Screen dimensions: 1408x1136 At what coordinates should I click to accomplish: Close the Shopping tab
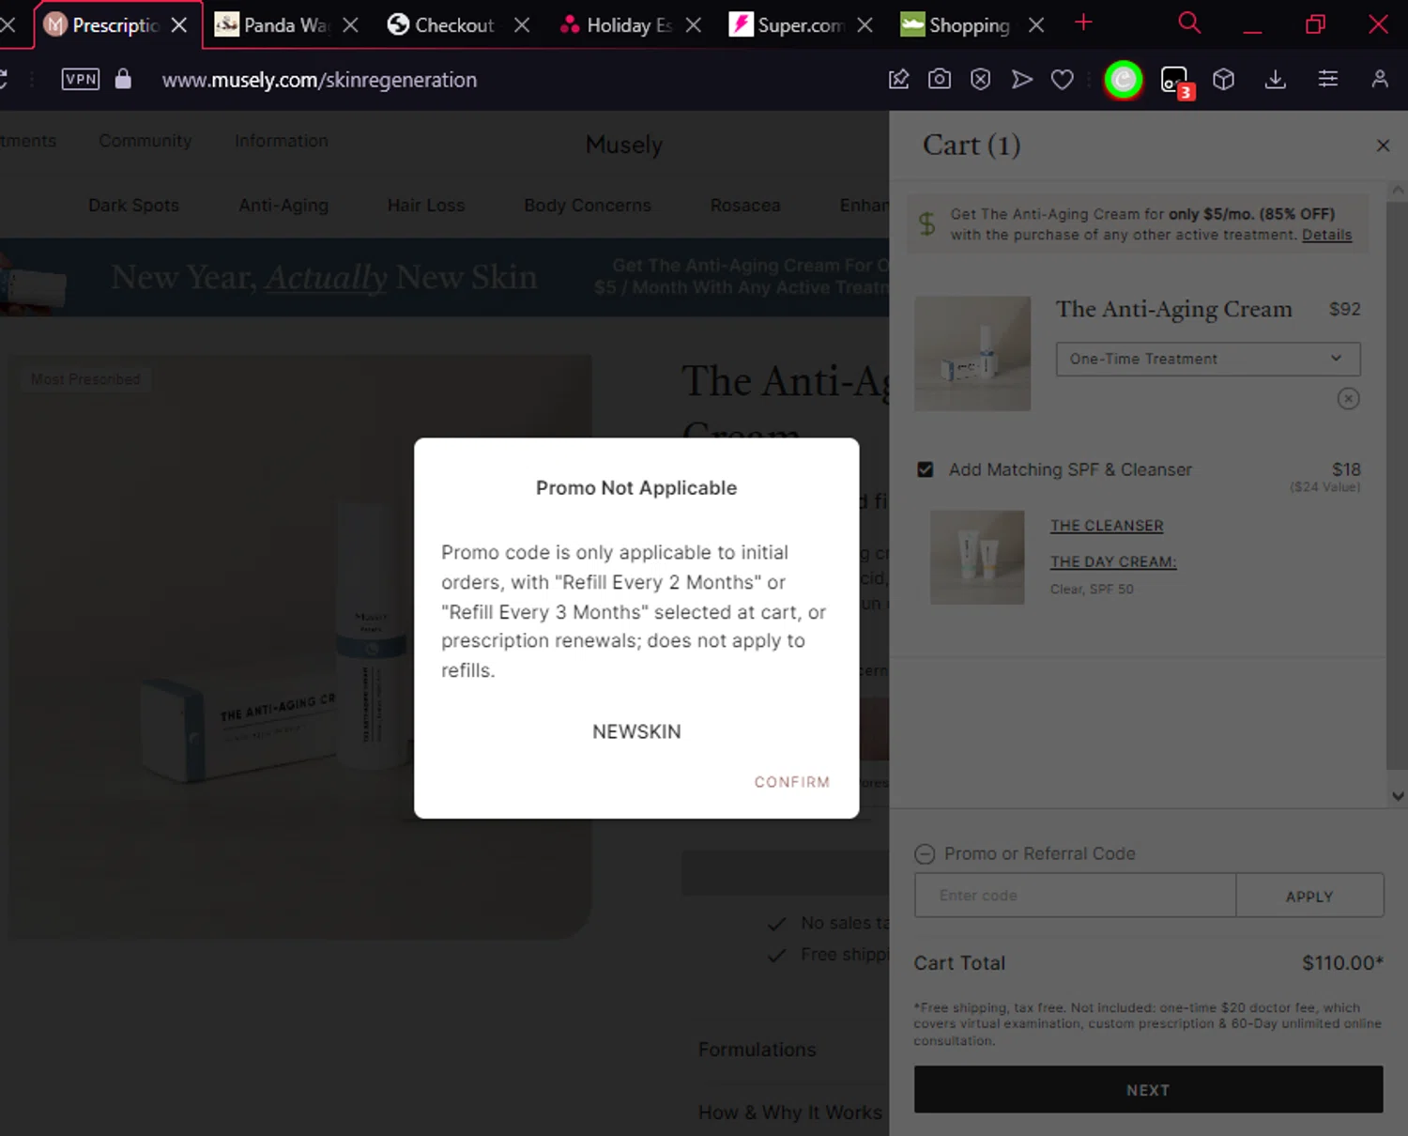[x=1035, y=25]
